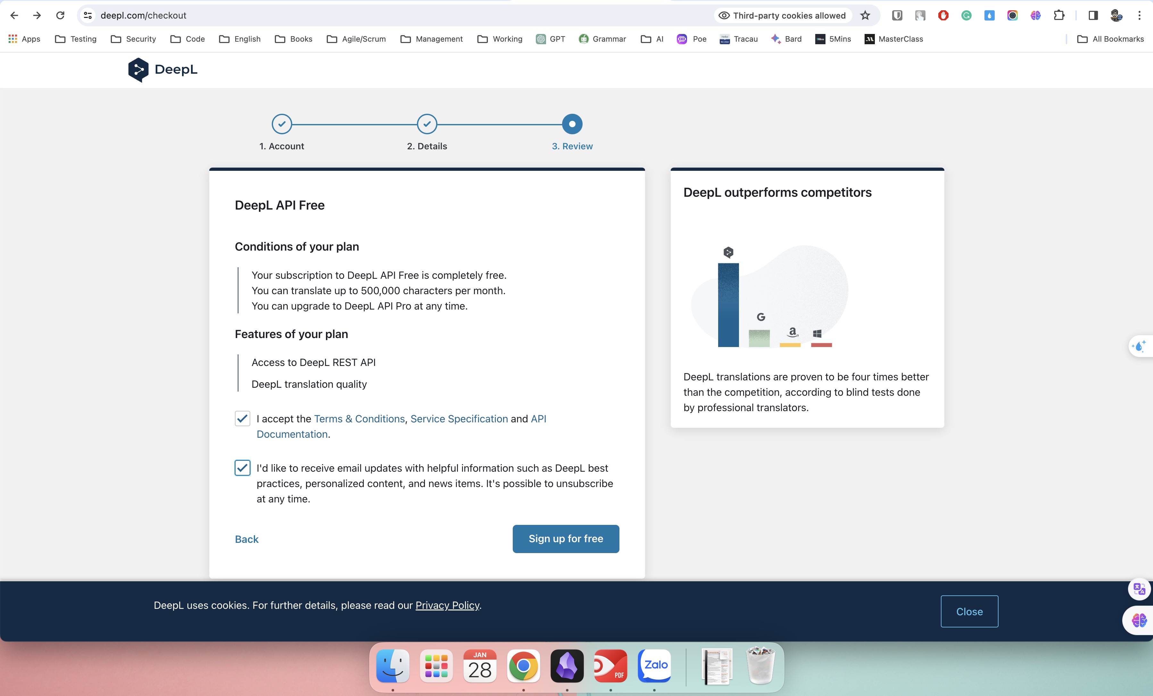Open site information icon in address bar
This screenshot has height=696, width=1153.
click(87, 15)
